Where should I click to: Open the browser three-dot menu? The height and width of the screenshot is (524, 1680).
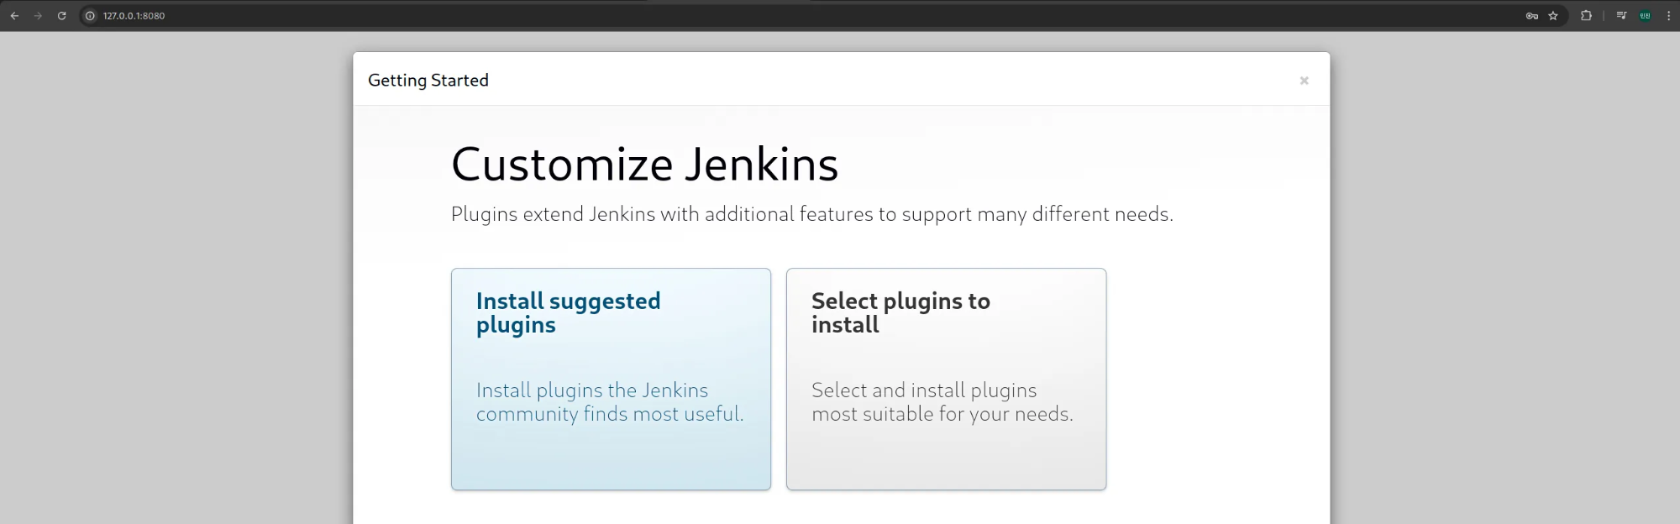tap(1668, 16)
